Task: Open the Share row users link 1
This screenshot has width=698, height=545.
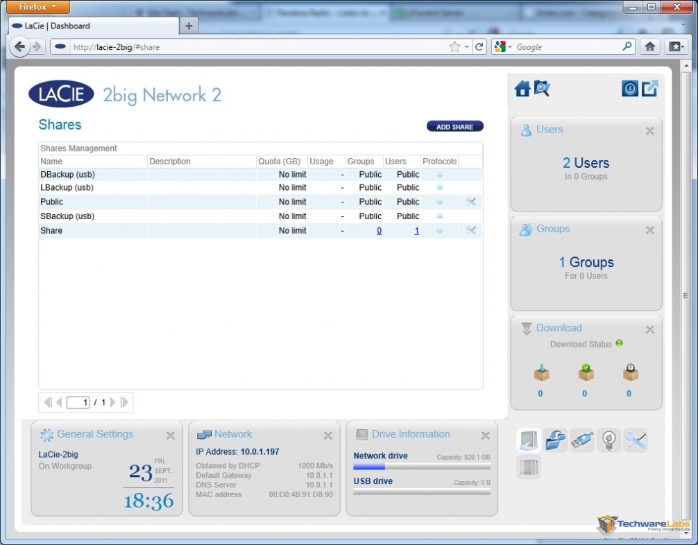Action: coord(417,230)
